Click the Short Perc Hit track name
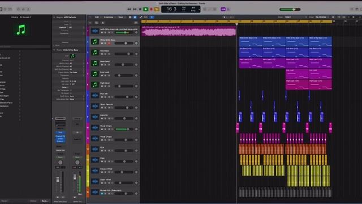Screen dimensions: 362x204 (x=107, y=104)
